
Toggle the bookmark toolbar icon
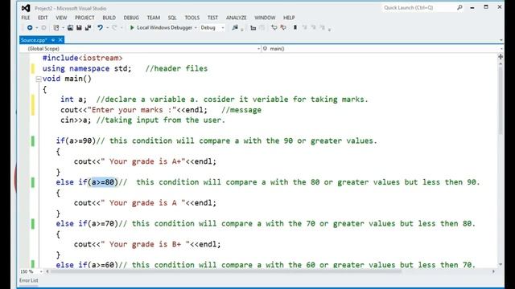click(x=295, y=28)
